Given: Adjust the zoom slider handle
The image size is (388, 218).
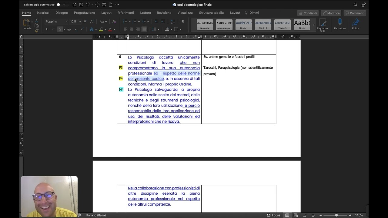Looking at the screenshot, I should [336, 215].
